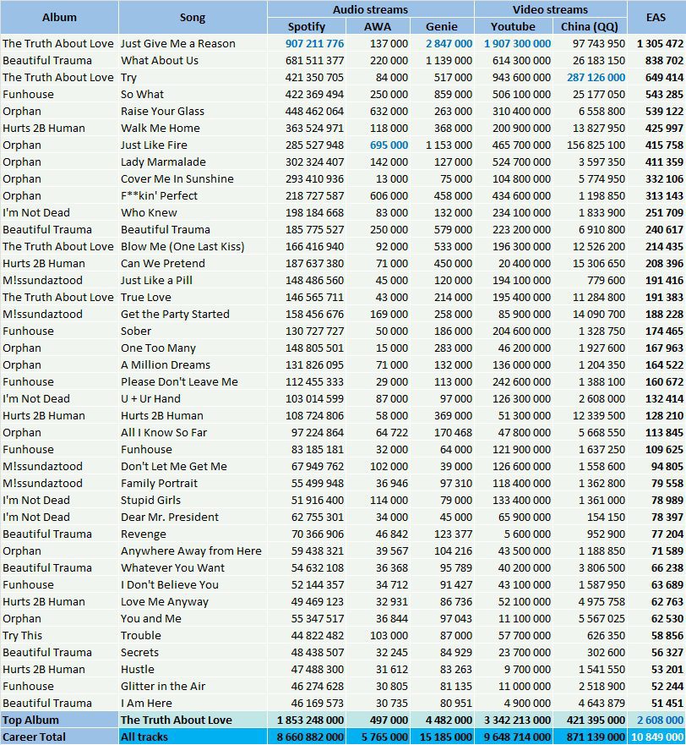This screenshot has width=686, height=745.
Task: Click the China (QQ) column header
Action: tap(590, 26)
